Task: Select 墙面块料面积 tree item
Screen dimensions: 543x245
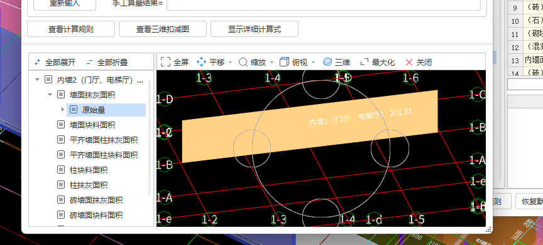Action: pos(92,125)
